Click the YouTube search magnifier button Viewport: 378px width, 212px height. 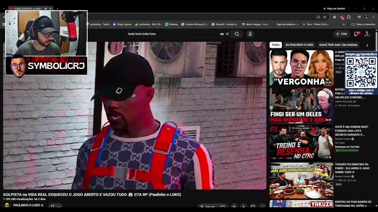(x=237, y=34)
